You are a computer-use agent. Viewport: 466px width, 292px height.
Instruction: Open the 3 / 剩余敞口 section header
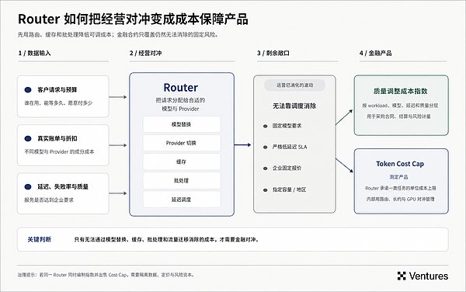[273, 53]
